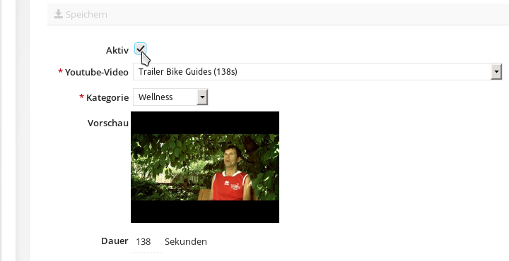
Task: Uncheck the Aktiv checkbox
Action: pyautogui.click(x=140, y=49)
